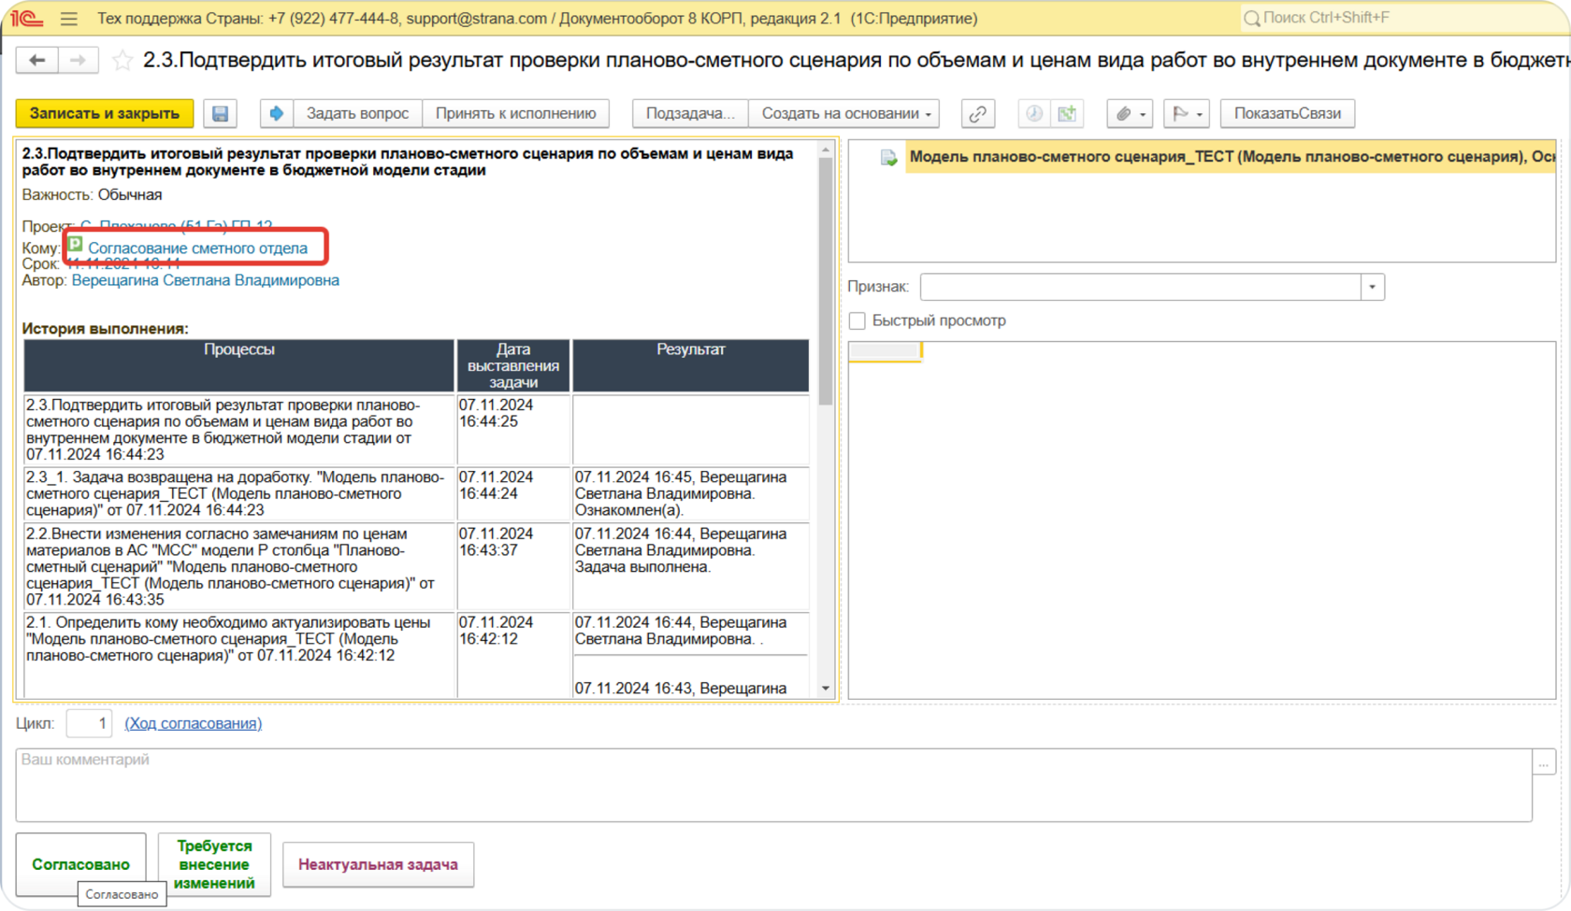Click the scroll-up arrow of the history panel

coord(826,149)
